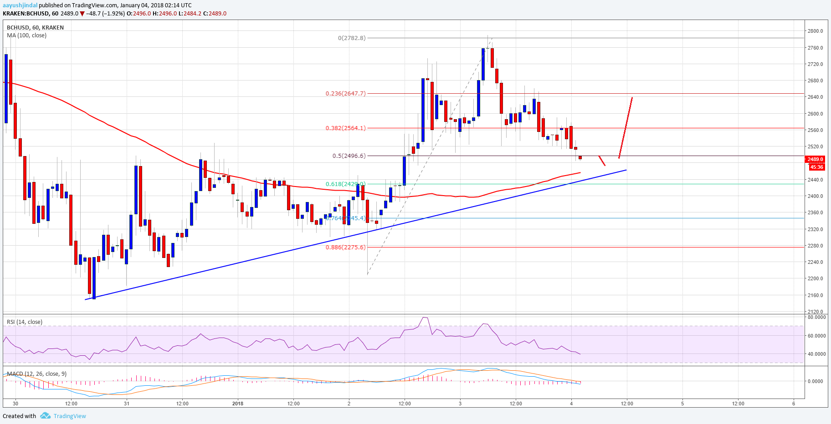Click the TradingView cloud logo icon
The width and height of the screenshot is (831, 424).
tap(45, 416)
